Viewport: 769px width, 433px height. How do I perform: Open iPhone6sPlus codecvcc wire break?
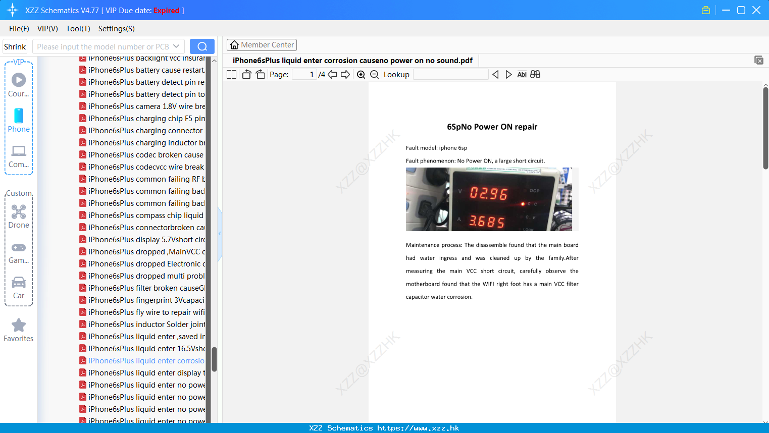click(142, 167)
